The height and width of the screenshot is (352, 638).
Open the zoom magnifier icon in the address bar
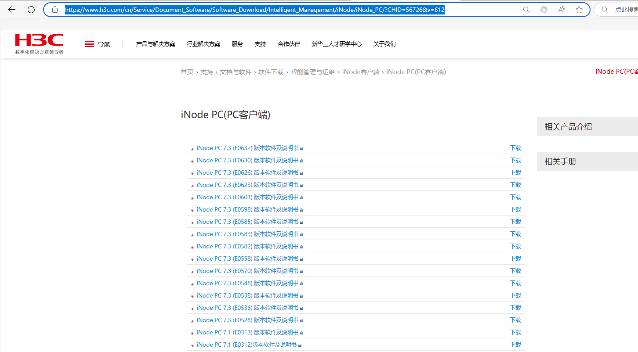[x=526, y=10]
